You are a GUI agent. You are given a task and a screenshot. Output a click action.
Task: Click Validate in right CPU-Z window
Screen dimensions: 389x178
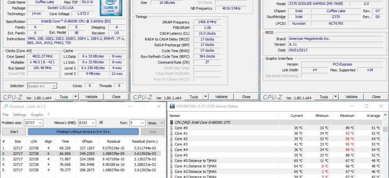click(351, 97)
